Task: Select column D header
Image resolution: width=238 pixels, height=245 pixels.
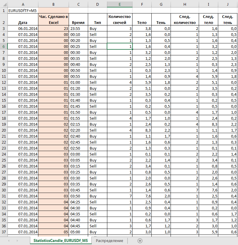Action: coord(97,4)
